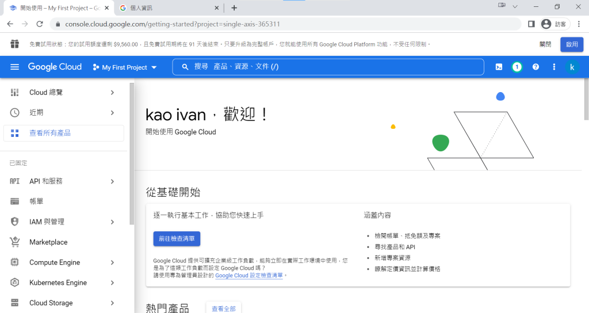Open Chrome's three-dot browser menu

point(579,24)
